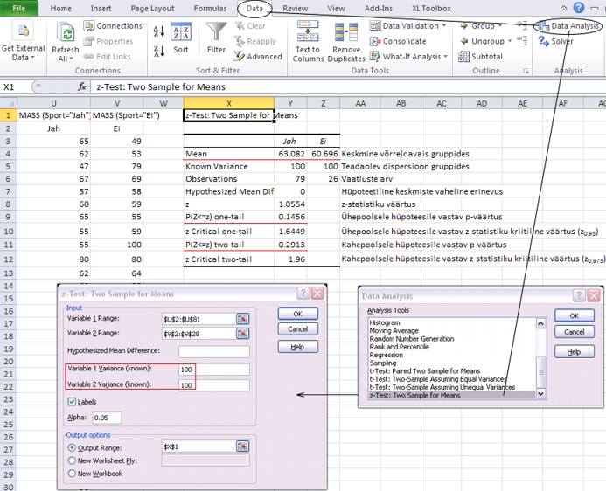Click Variable 1 Range selector icon
Image resolution: width=606 pixels, height=491 pixels.
coord(242,319)
